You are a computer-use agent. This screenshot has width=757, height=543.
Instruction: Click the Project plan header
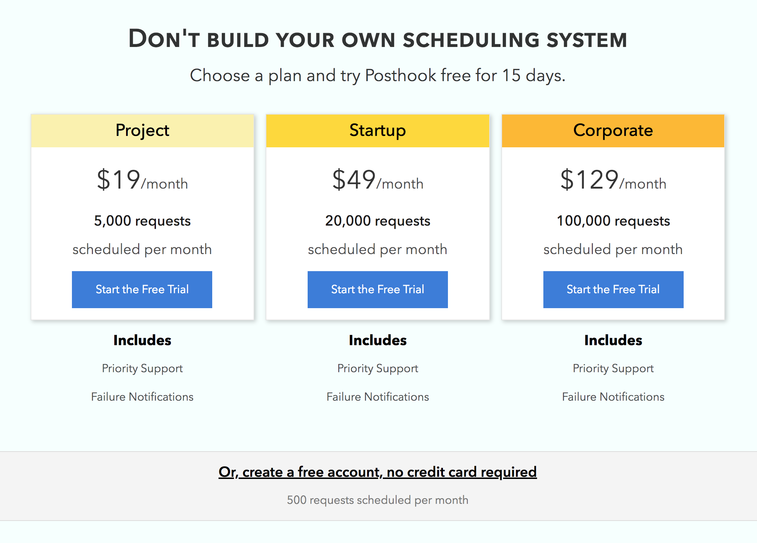(142, 130)
